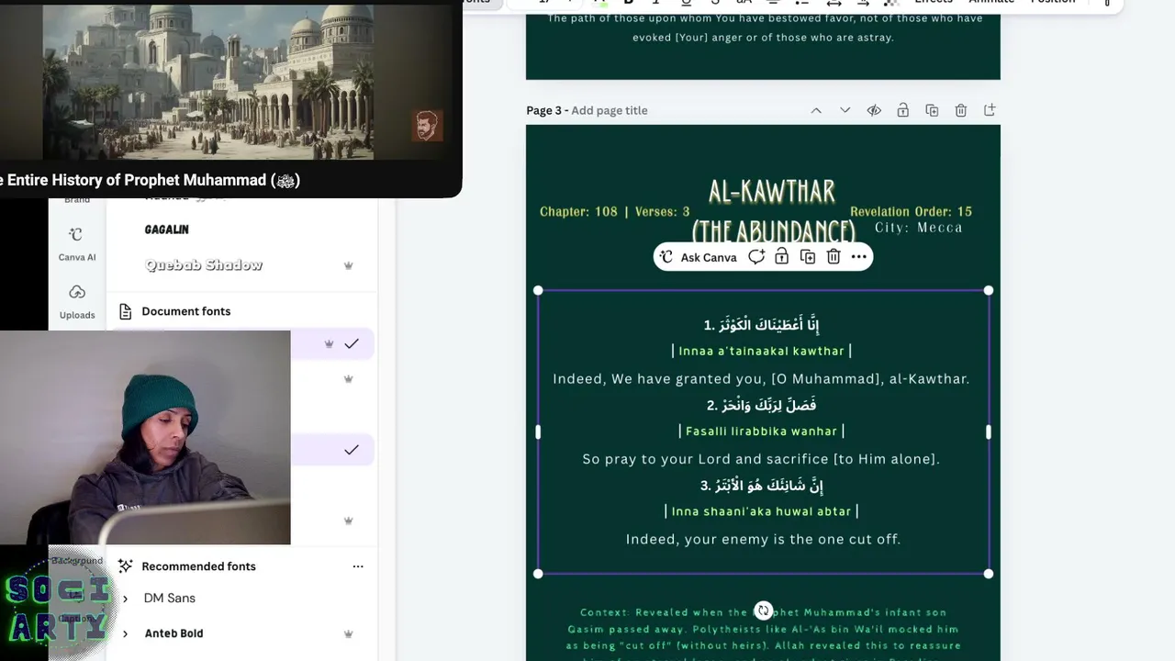This screenshot has width=1175, height=661.
Task: Move Page 3 down with the chevron
Action: click(x=845, y=110)
